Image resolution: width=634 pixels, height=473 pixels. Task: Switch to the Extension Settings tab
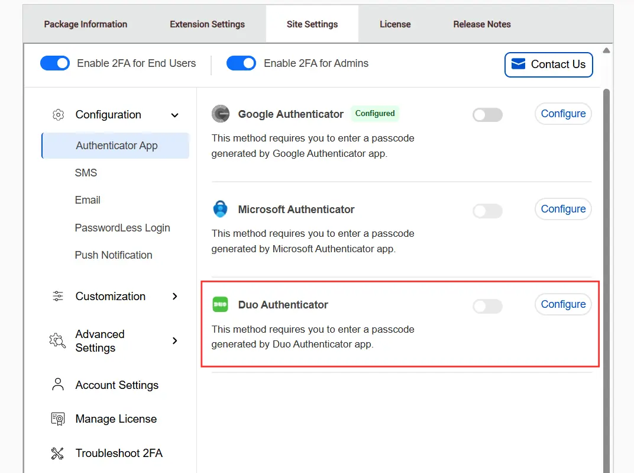point(207,24)
